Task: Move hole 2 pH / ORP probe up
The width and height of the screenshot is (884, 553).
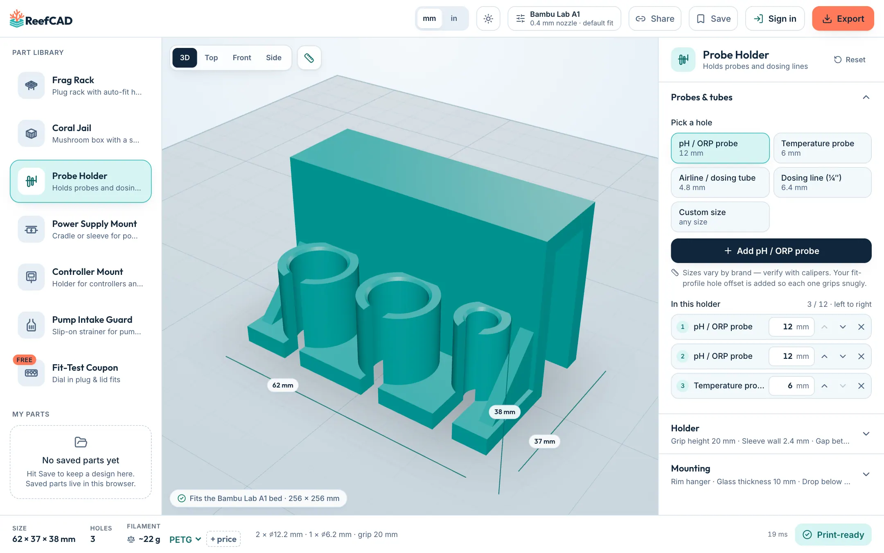Action: click(x=825, y=356)
